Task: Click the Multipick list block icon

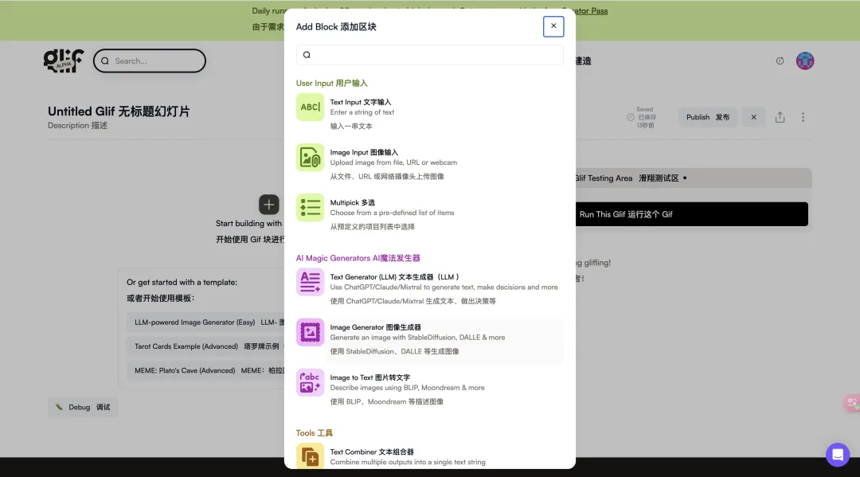Action: [x=310, y=208]
